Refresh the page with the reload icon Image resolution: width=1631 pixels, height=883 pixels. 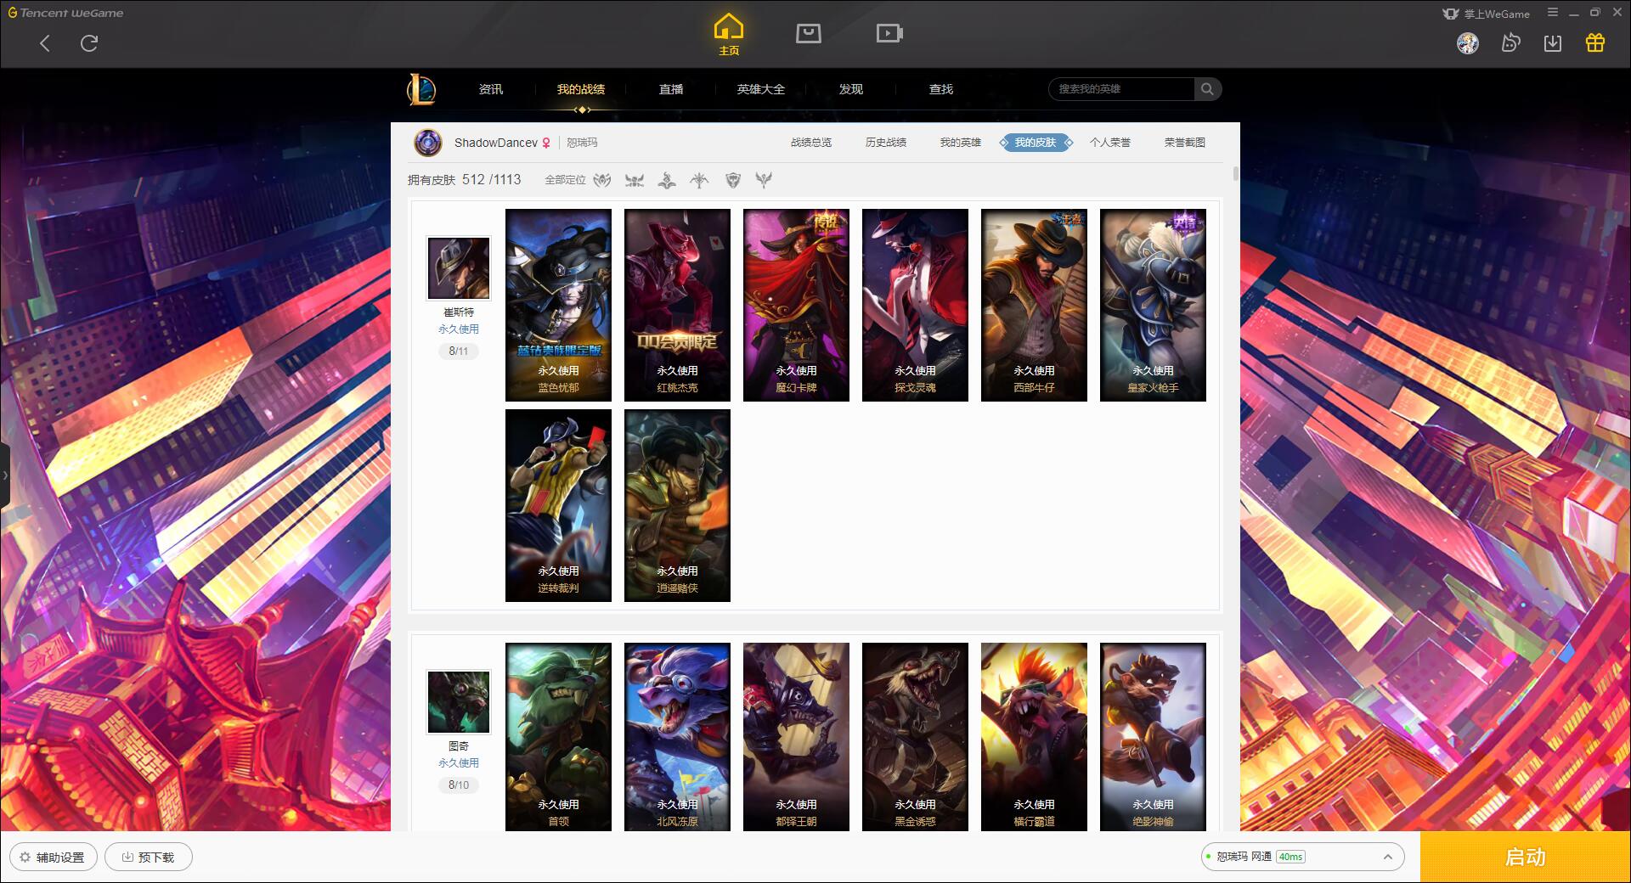click(89, 43)
